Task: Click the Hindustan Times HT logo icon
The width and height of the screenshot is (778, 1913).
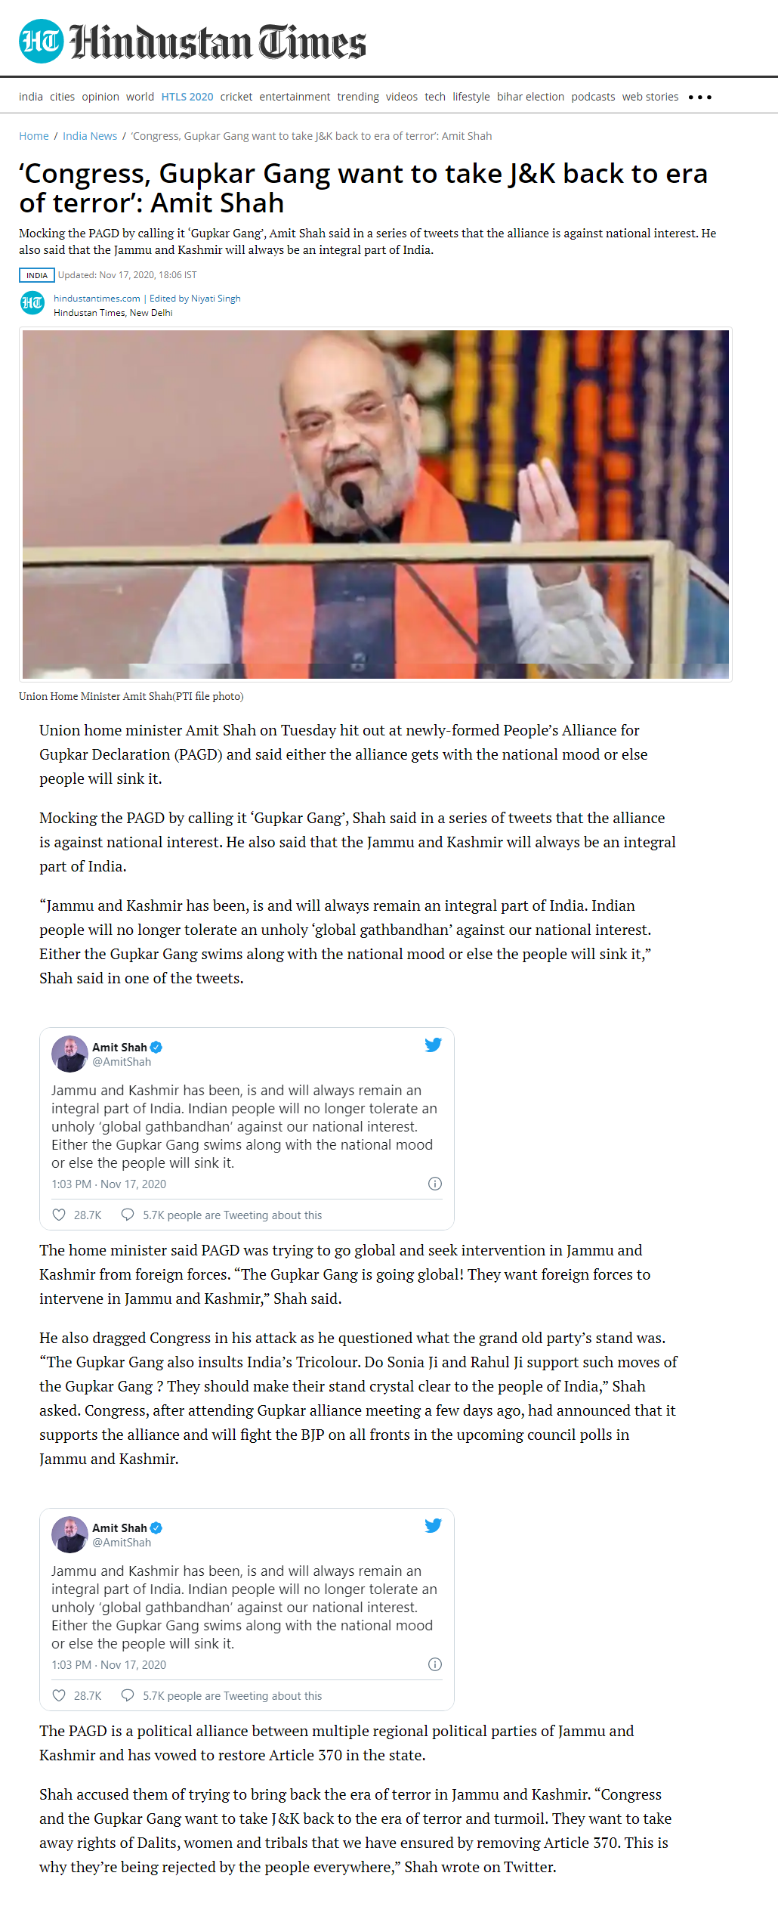Action: coord(41,41)
